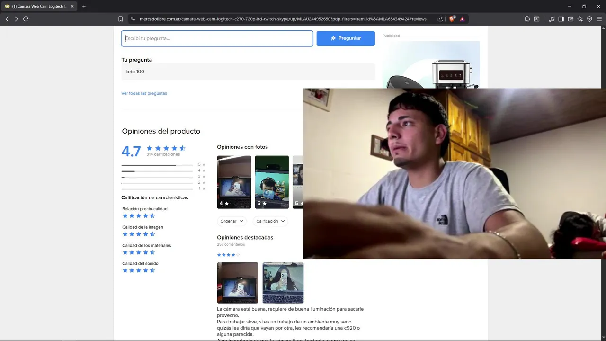Click 'Opiniones del producto' heading
606x341 pixels.
[x=161, y=131]
